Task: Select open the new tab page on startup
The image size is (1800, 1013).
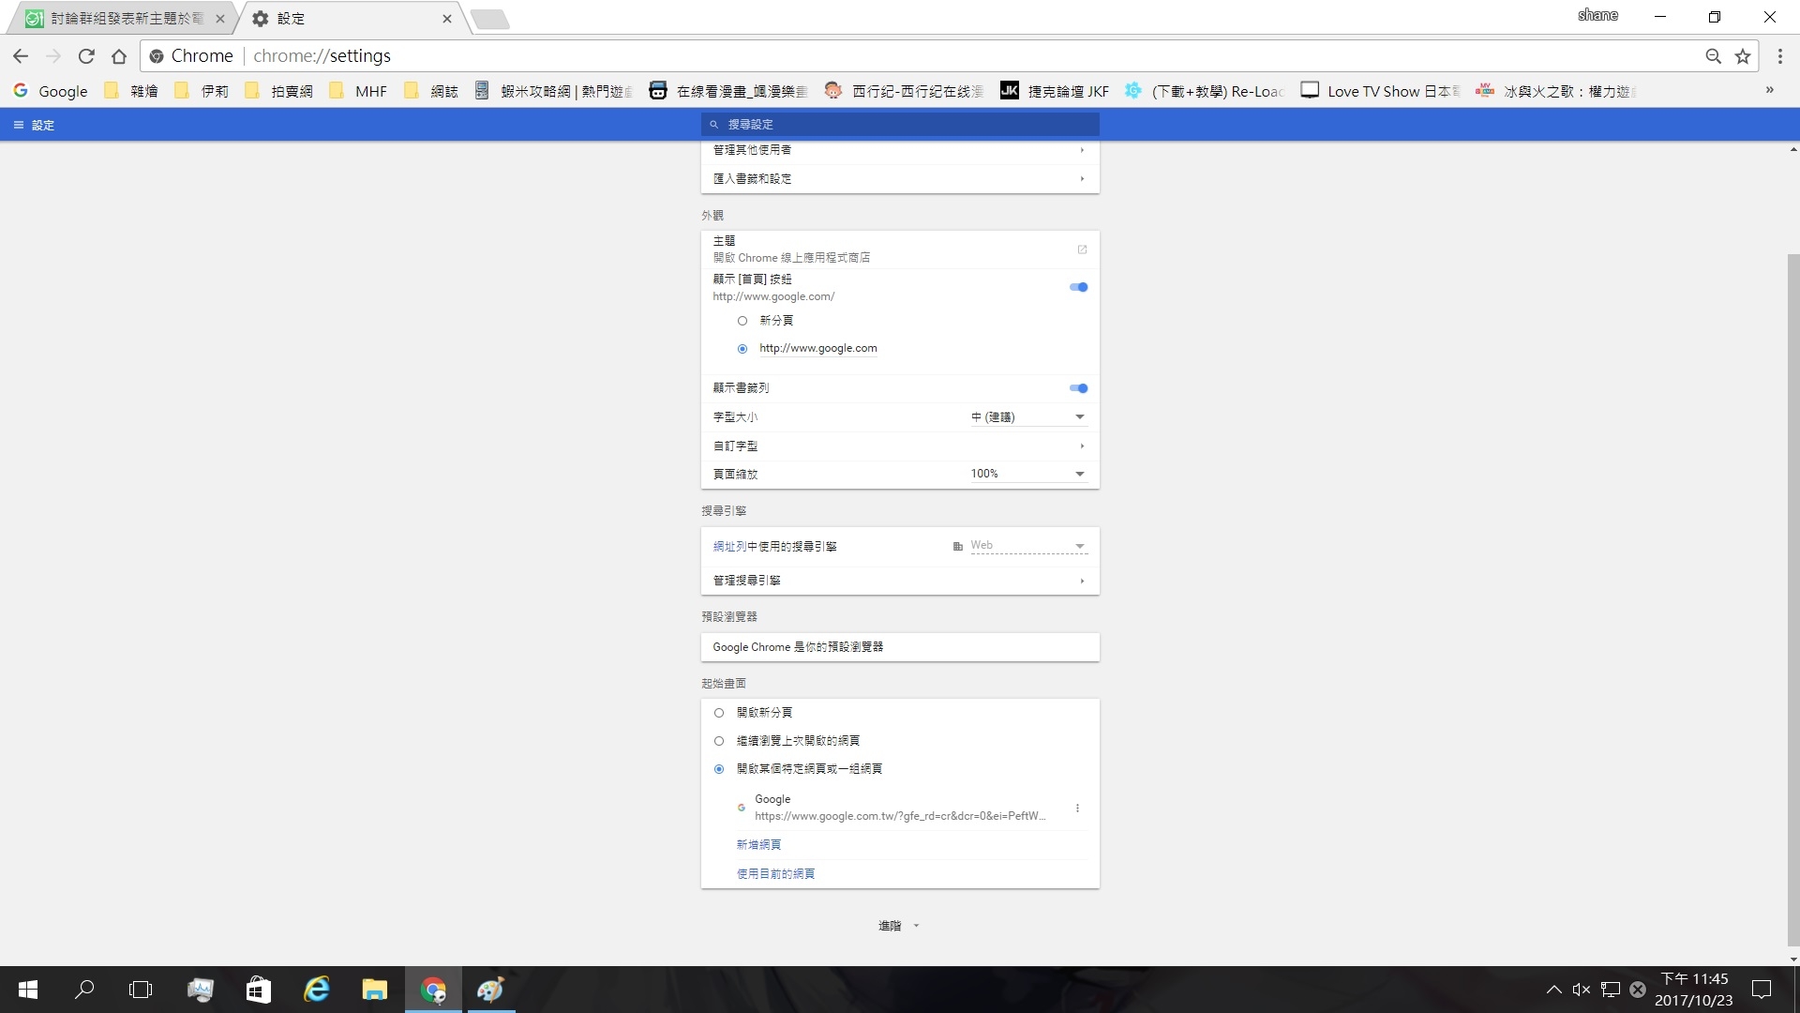Action: coord(719,713)
